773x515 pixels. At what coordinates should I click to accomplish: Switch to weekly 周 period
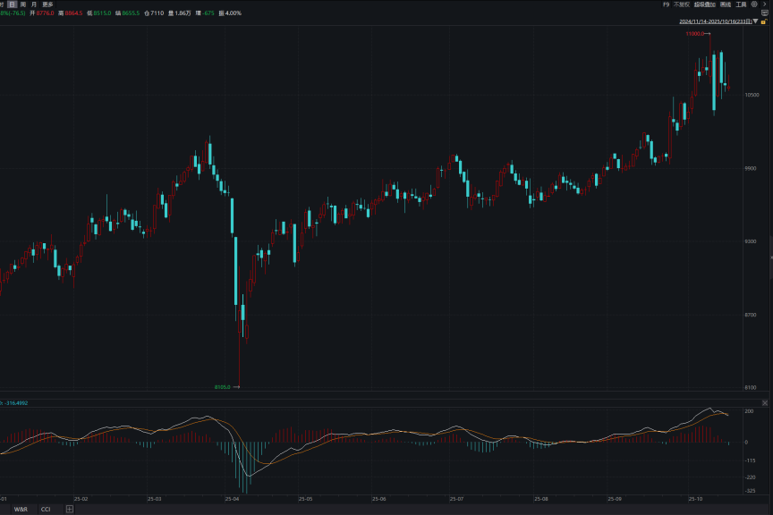click(x=23, y=4)
